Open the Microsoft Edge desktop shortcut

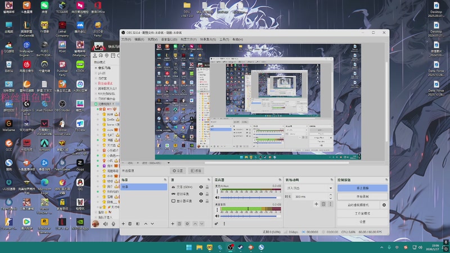click(44, 185)
